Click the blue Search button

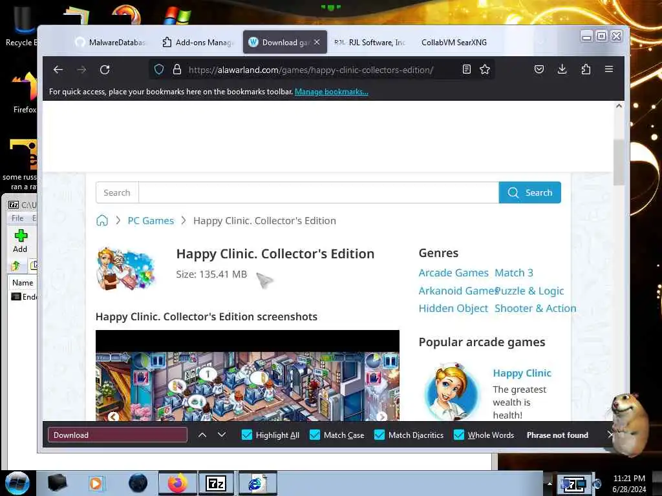(x=530, y=192)
